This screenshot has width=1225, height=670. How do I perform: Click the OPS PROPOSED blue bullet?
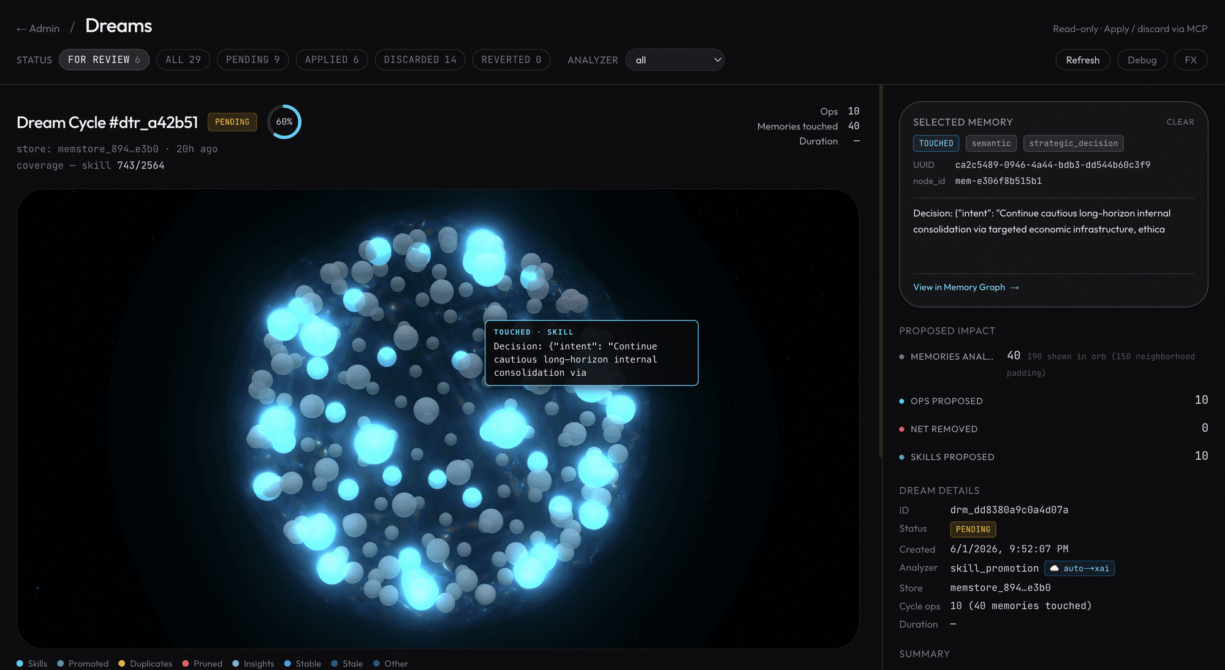click(x=901, y=401)
